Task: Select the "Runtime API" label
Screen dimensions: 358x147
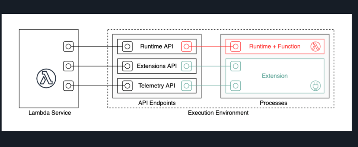Action: click(x=156, y=47)
